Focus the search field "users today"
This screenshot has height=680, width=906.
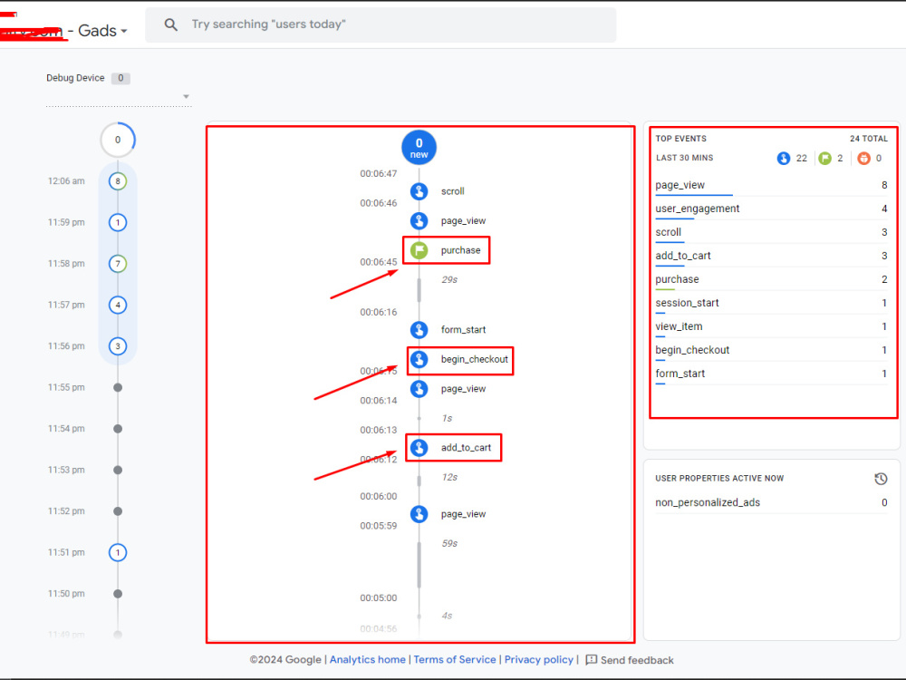coord(381,24)
